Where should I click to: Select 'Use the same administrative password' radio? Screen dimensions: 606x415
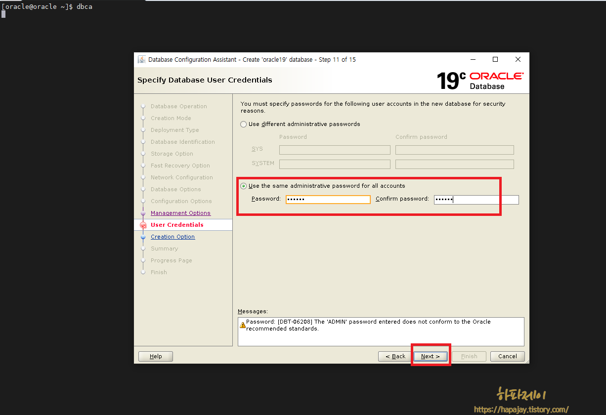[x=243, y=186]
